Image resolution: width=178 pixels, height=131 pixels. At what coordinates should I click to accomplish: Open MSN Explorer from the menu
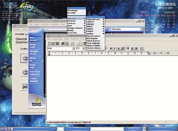[95, 38]
